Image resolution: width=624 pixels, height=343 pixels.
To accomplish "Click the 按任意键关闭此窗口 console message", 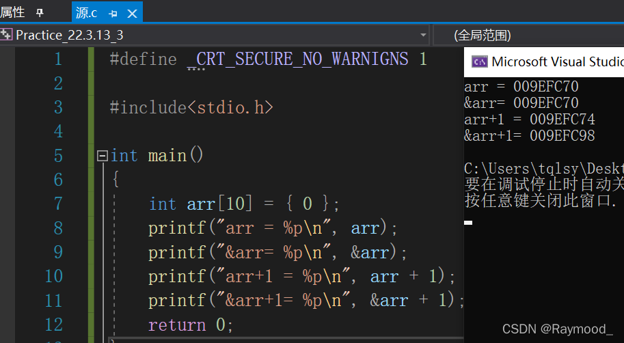I will pyautogui.click(x=541, y=200).
